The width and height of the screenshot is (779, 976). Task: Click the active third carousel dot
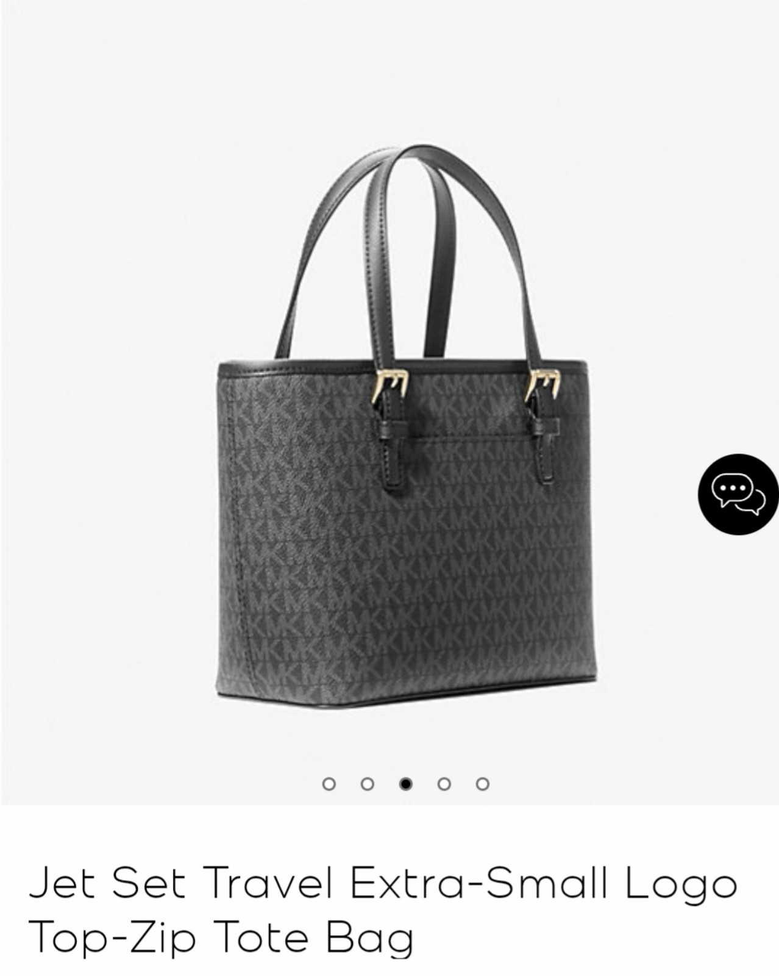(x=406, y=784)
